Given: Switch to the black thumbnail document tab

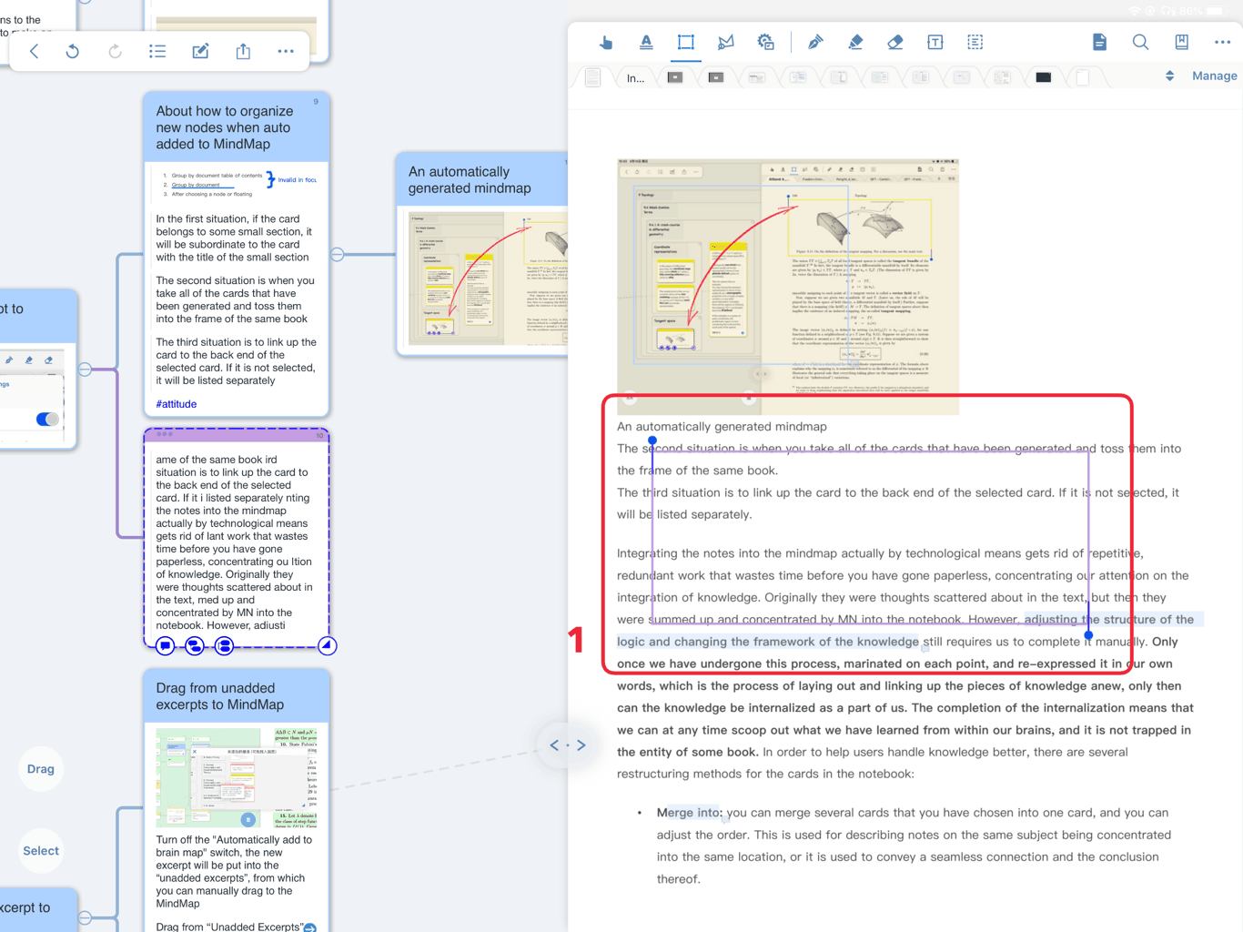Looking at the screenshot, I should (x=1044, y=77).
